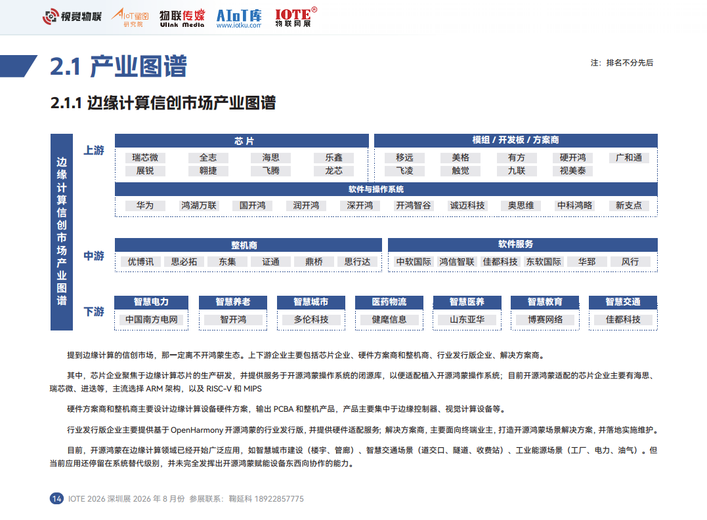The image size is (707, 520).
Task: Click the 美格 cell
Action: coord(461,157)
